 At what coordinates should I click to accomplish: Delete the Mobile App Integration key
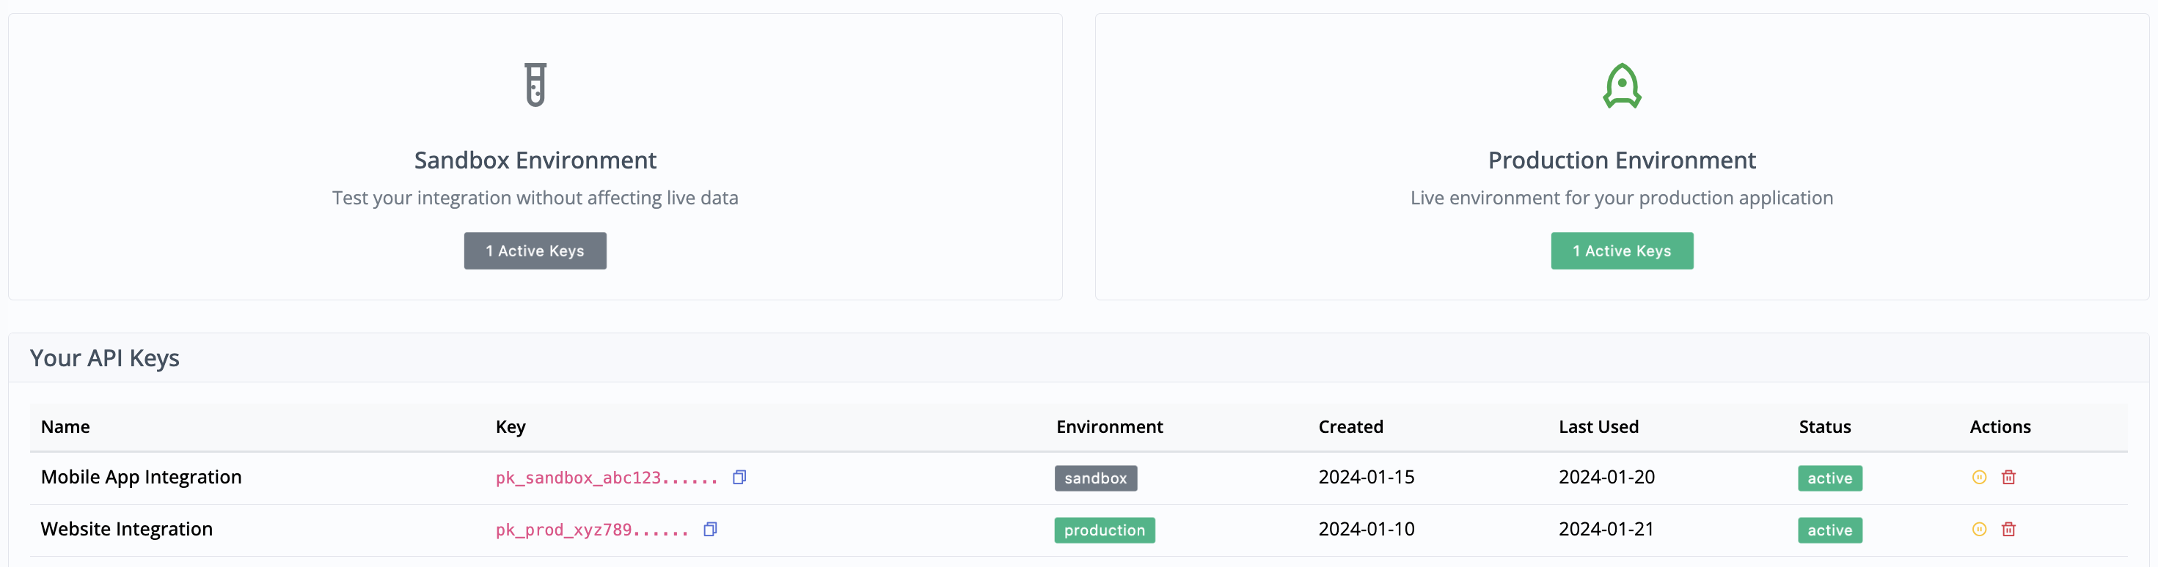[x=2008, y=478]
